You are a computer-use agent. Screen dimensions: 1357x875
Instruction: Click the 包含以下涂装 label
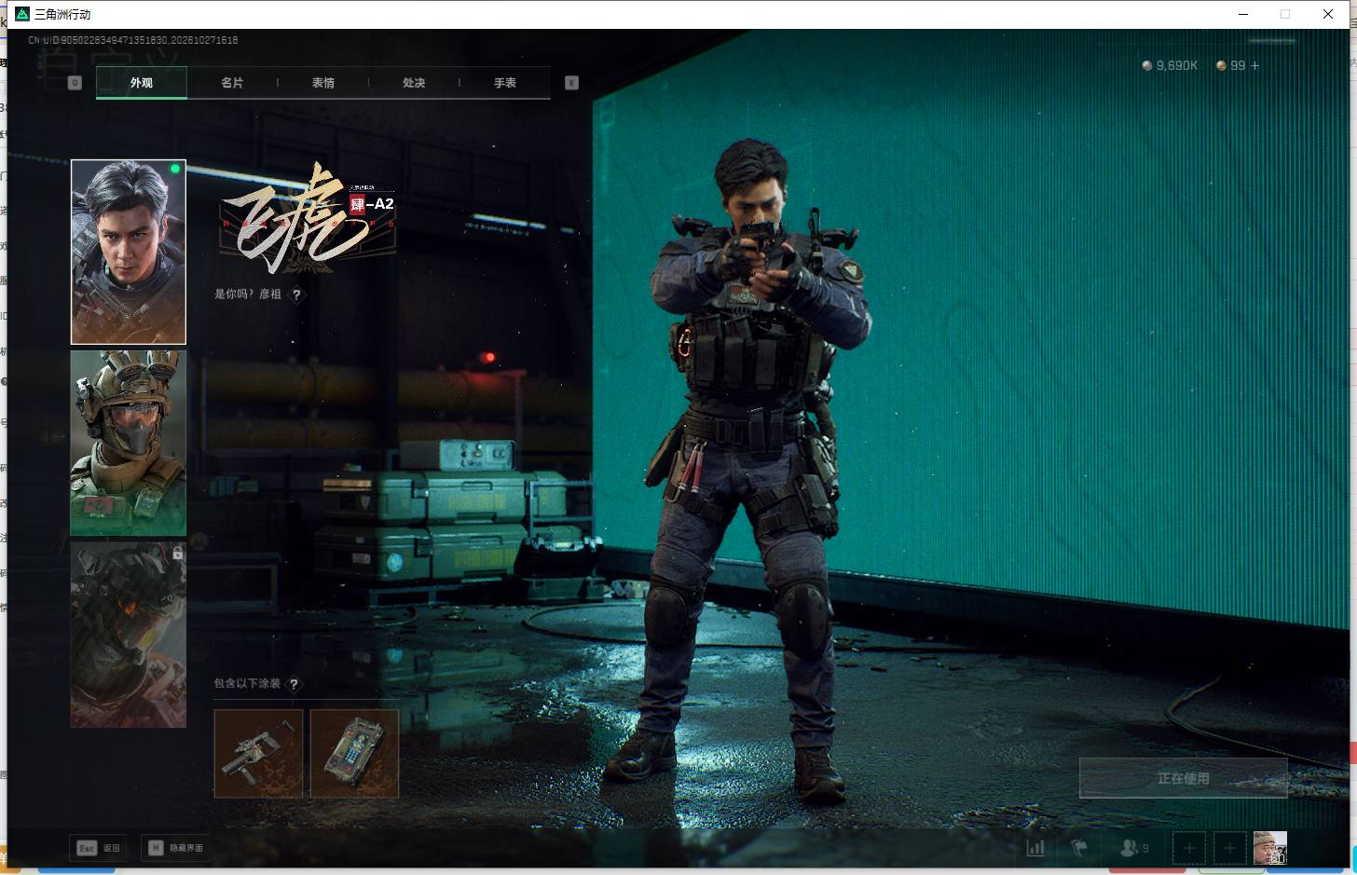point(247,684)
